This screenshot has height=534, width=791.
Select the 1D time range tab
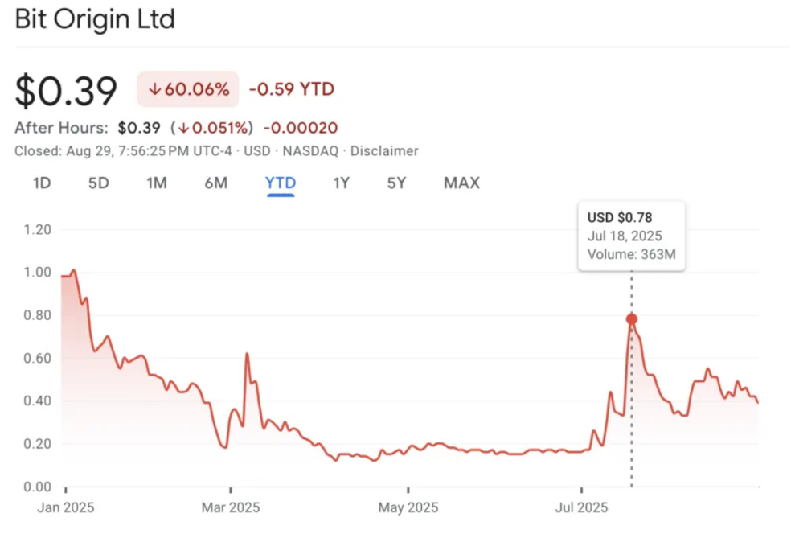[x=42, y=183]
